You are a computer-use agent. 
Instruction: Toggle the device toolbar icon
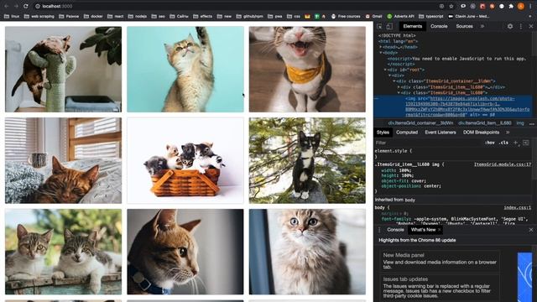[389, 26]
